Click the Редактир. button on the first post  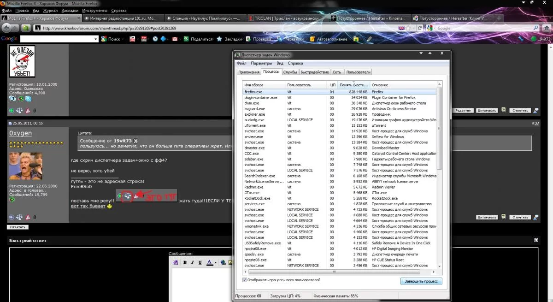463,111
